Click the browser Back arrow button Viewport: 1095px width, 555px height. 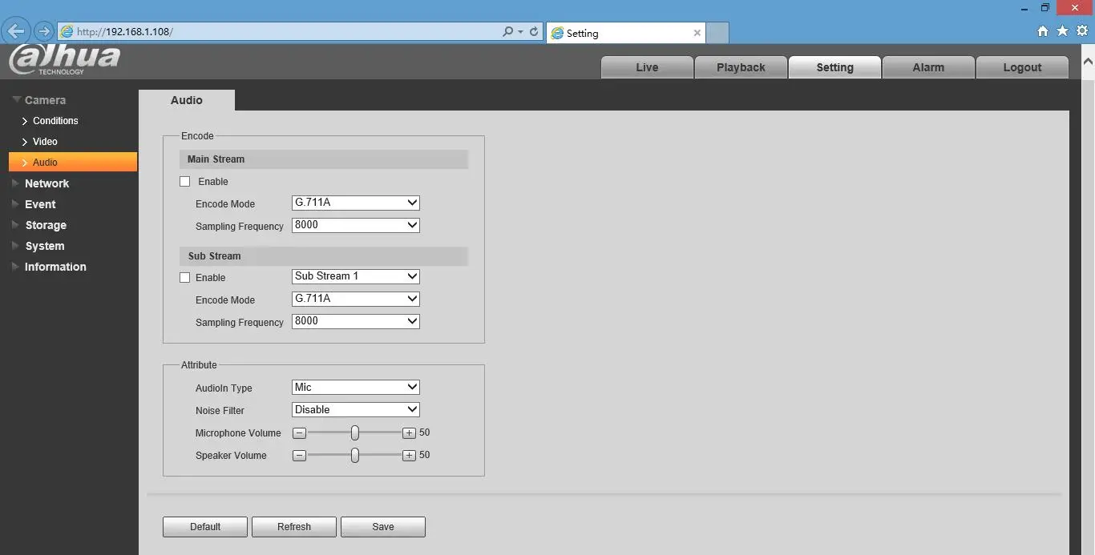point(16,32)
